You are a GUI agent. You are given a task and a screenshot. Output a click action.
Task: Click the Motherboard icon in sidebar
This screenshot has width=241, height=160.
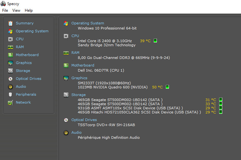tap(10, 55)
